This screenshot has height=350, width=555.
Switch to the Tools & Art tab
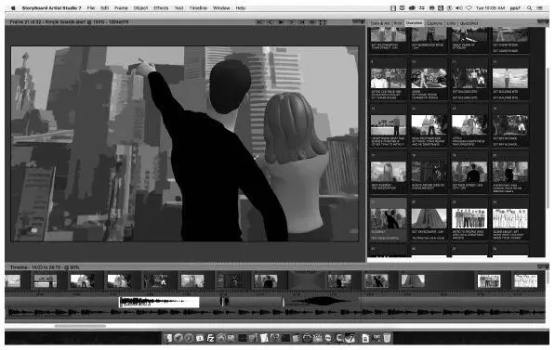click(x=380, y=23)
